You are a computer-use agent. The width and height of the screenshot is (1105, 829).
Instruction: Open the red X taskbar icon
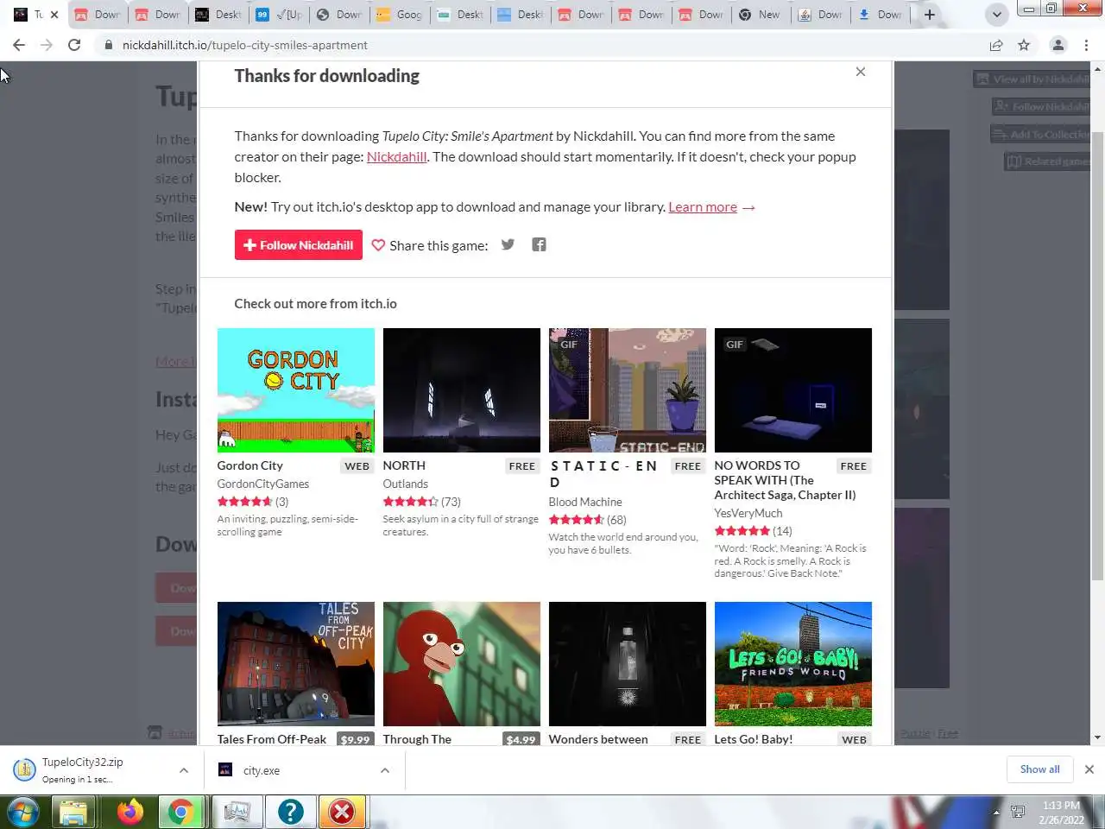click(x=342, y=812)
